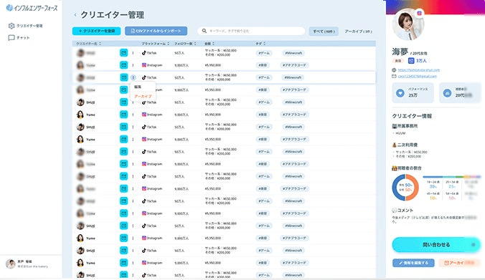Click the CSVファイルからインポート button
The width and height of the screenshot is (485, 280).
[x=156, y=31]
